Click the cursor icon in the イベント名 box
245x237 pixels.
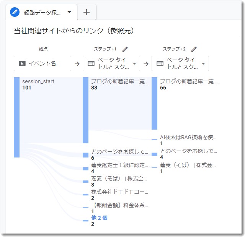[22, 63]
